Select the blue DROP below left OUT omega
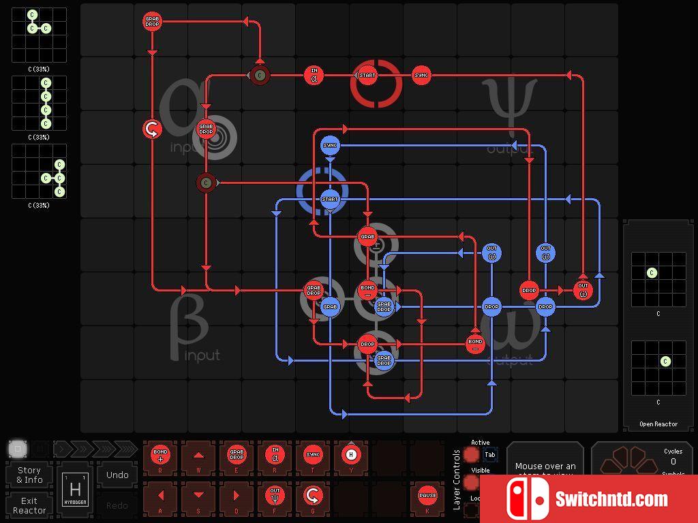Screen dimensions: 698x523 click(491, 306)
